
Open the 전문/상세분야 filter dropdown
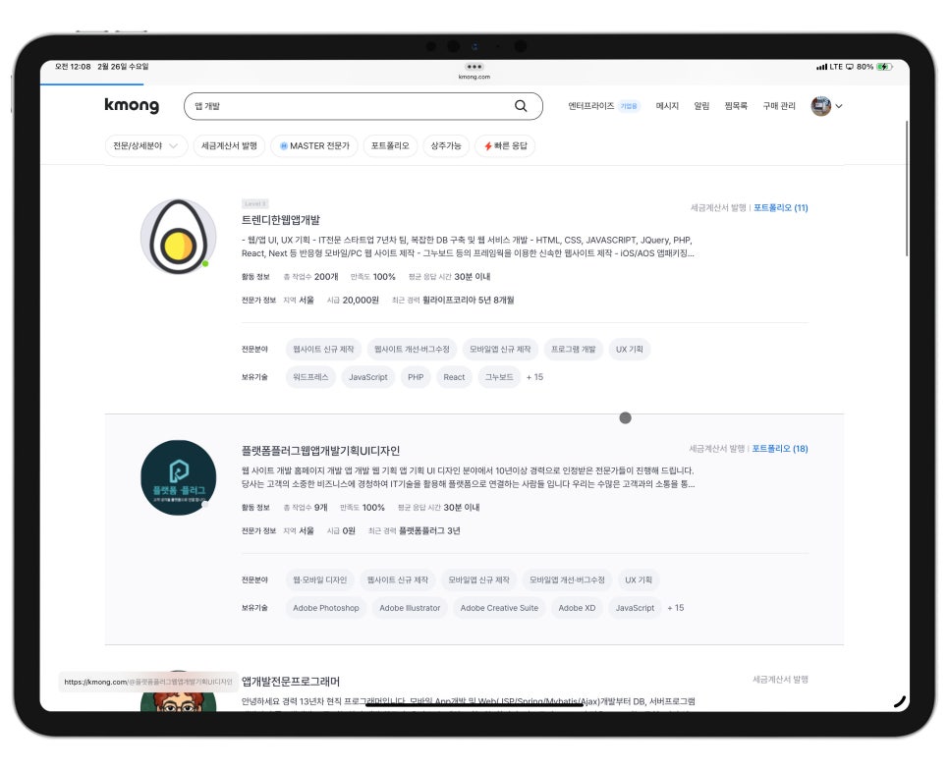pyautogui.click(x=145, y=145)
